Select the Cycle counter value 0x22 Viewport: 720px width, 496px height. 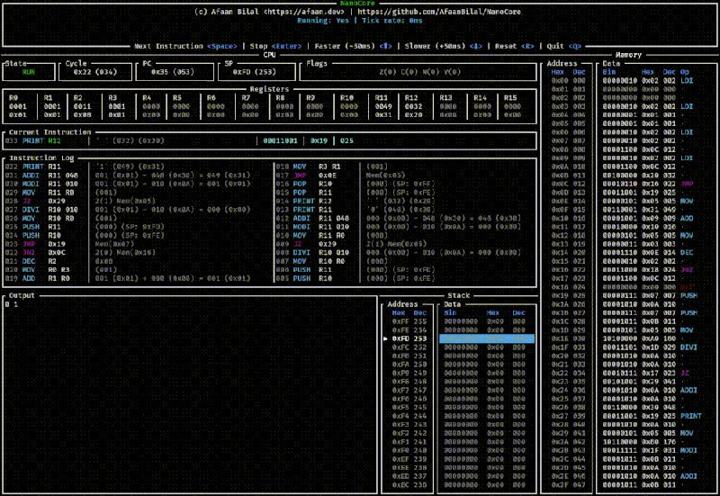pos(84,72)
